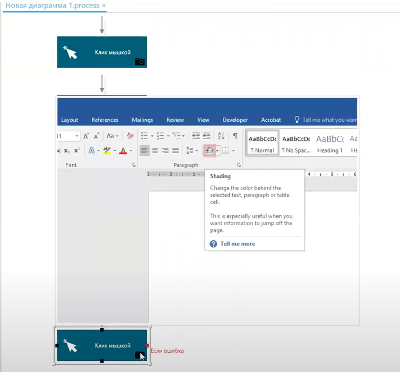Click the Tell me more link
Screen dimensions: 400x372
tap(237, 244)
